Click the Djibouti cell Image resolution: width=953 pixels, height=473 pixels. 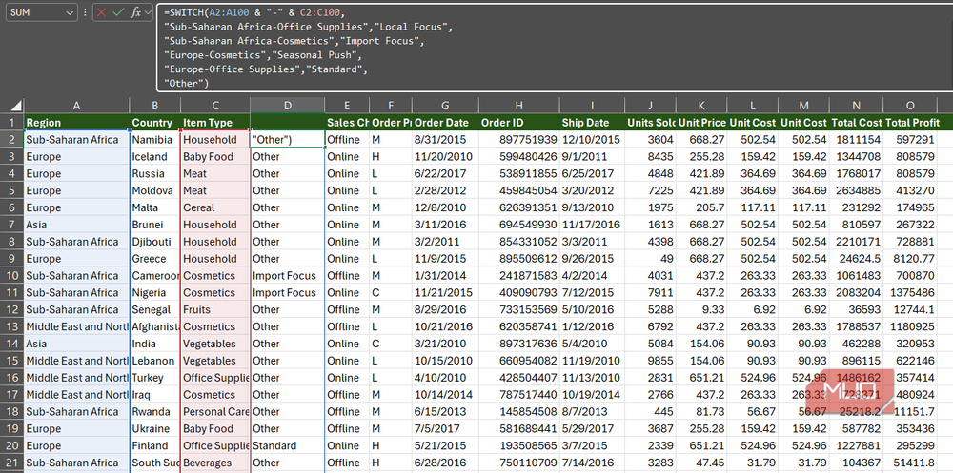coord(155,242)
